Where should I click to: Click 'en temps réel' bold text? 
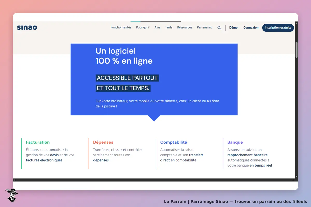261,165
